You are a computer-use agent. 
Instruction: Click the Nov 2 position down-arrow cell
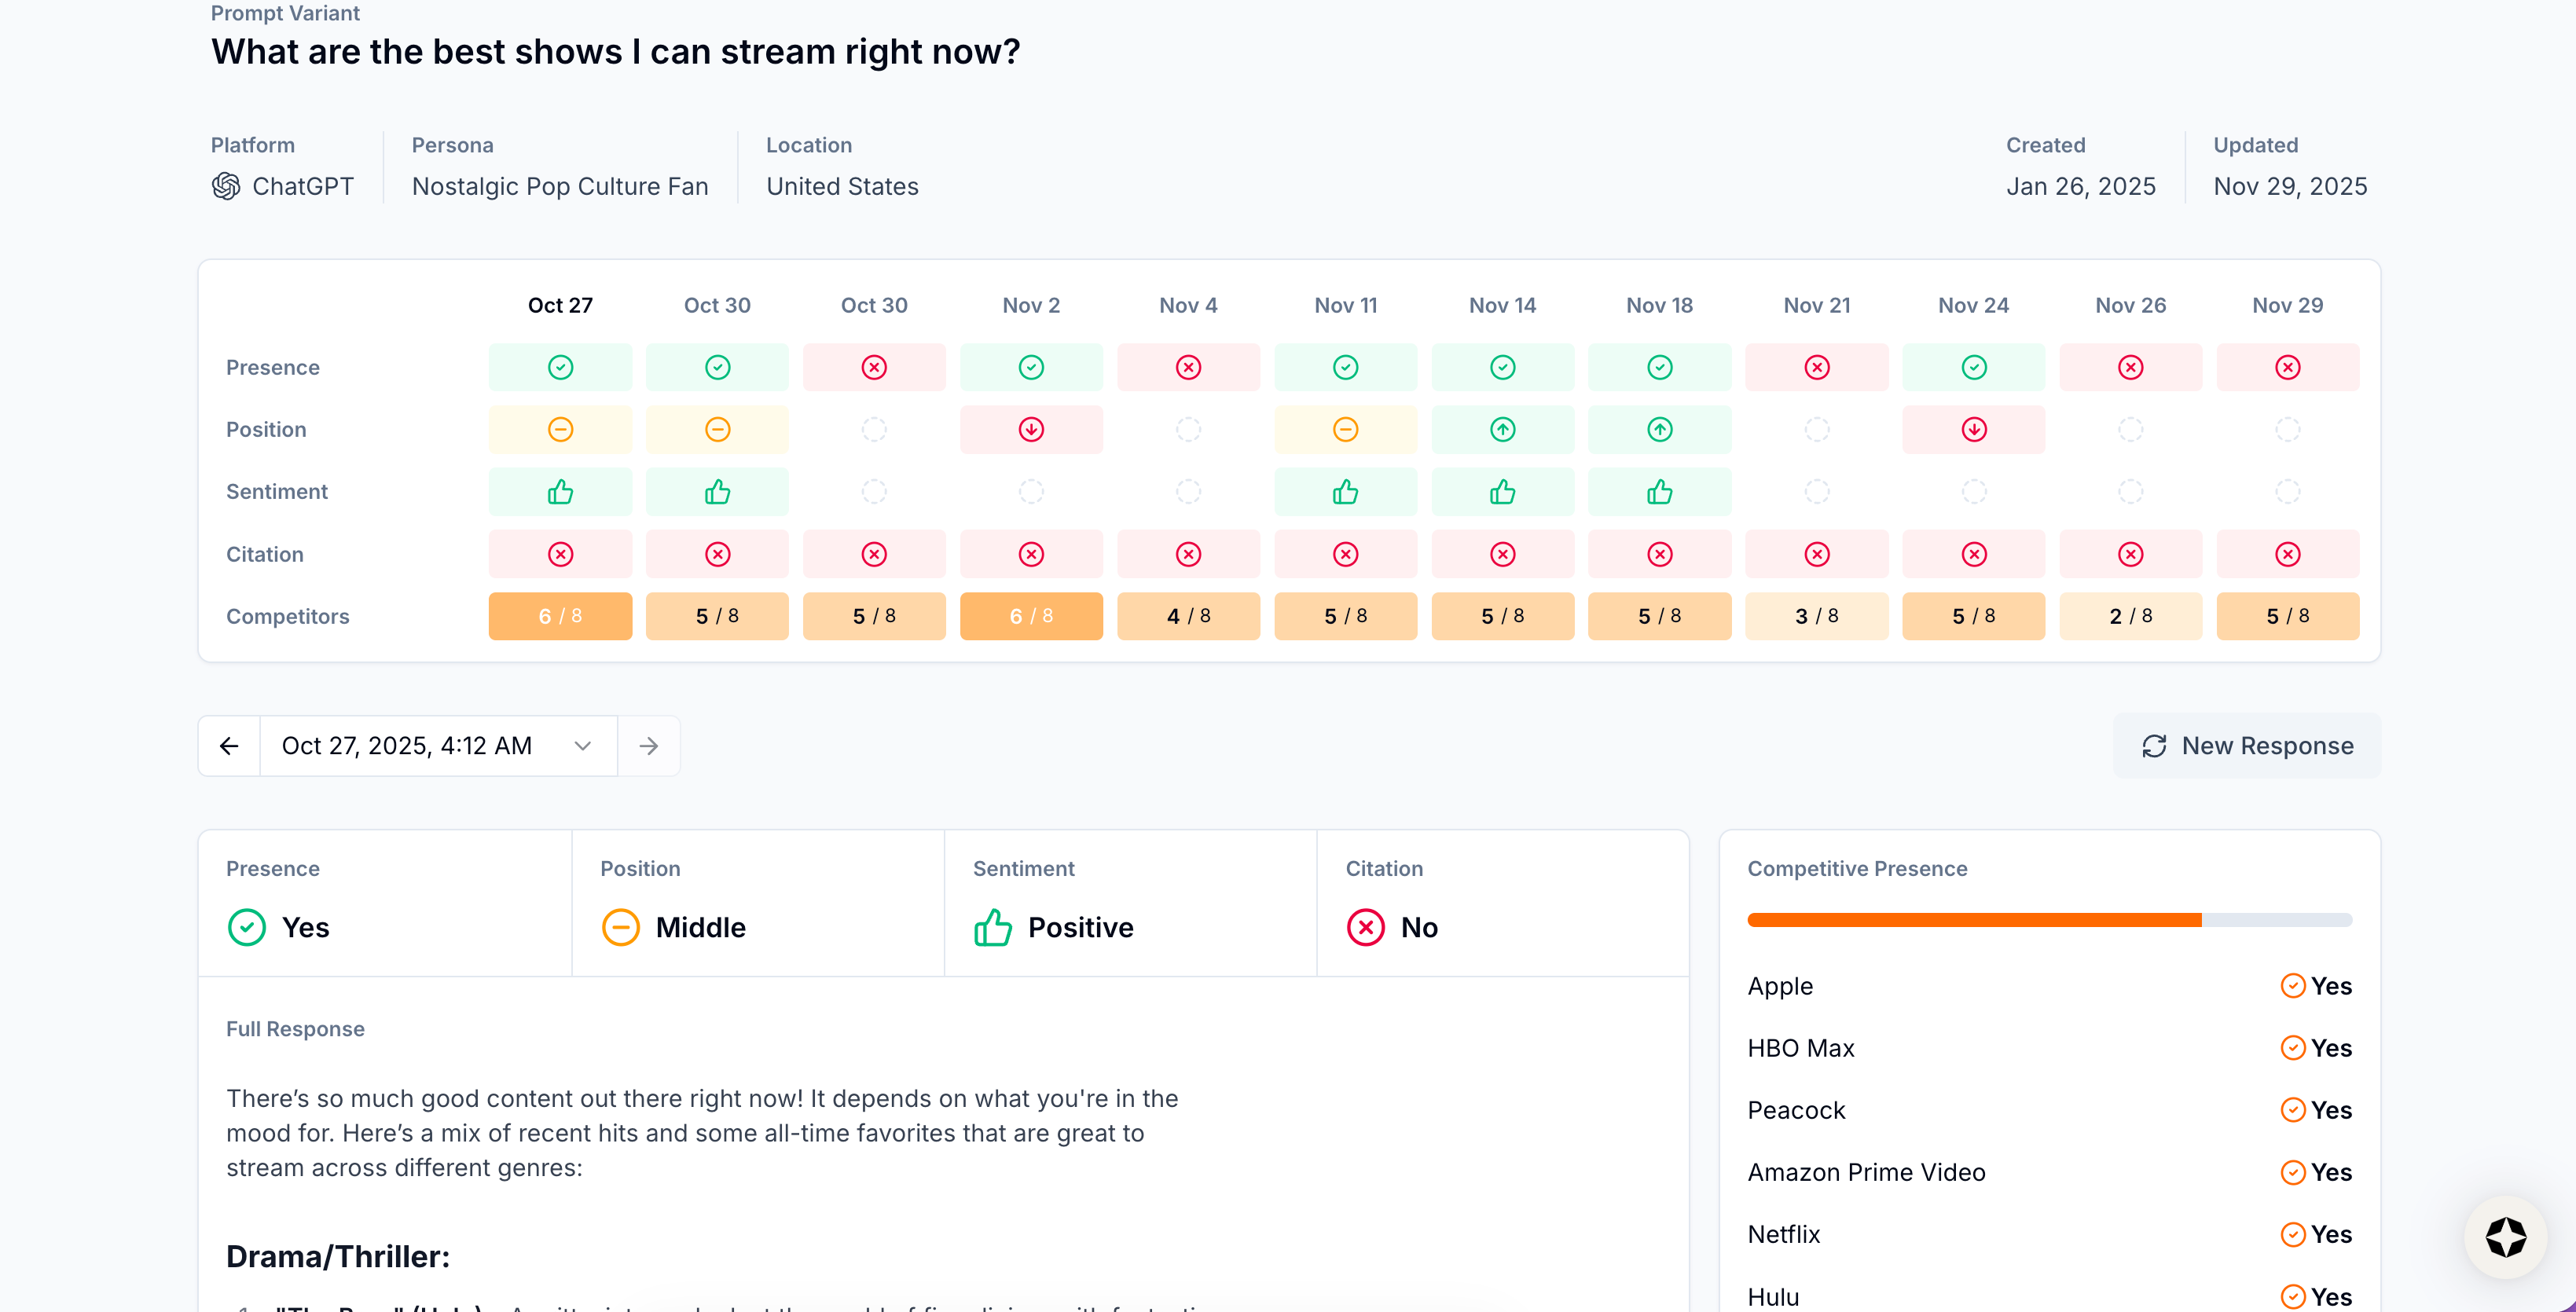1031,429
